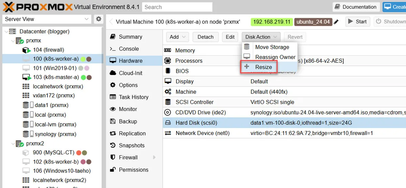Select the 'Default (i440fx)' Machine value

tap(269, 92)
